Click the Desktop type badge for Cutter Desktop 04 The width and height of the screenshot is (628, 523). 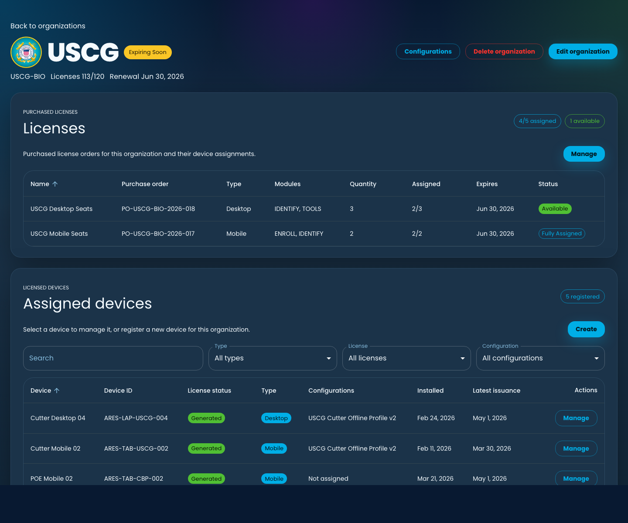(x=276, y=418)
